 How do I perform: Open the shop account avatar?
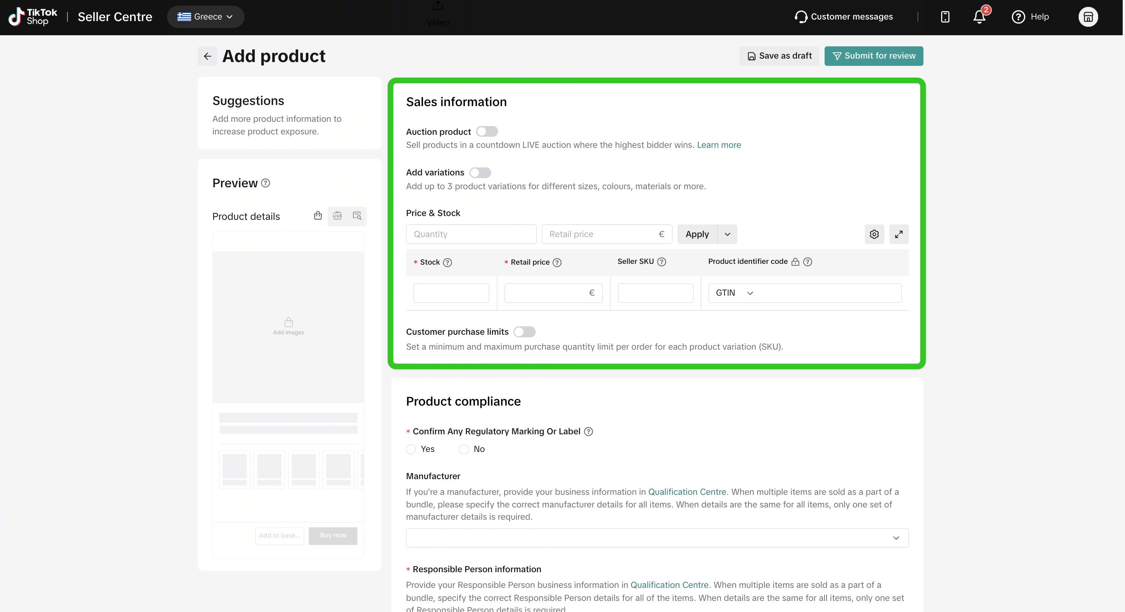(1088, 17)
